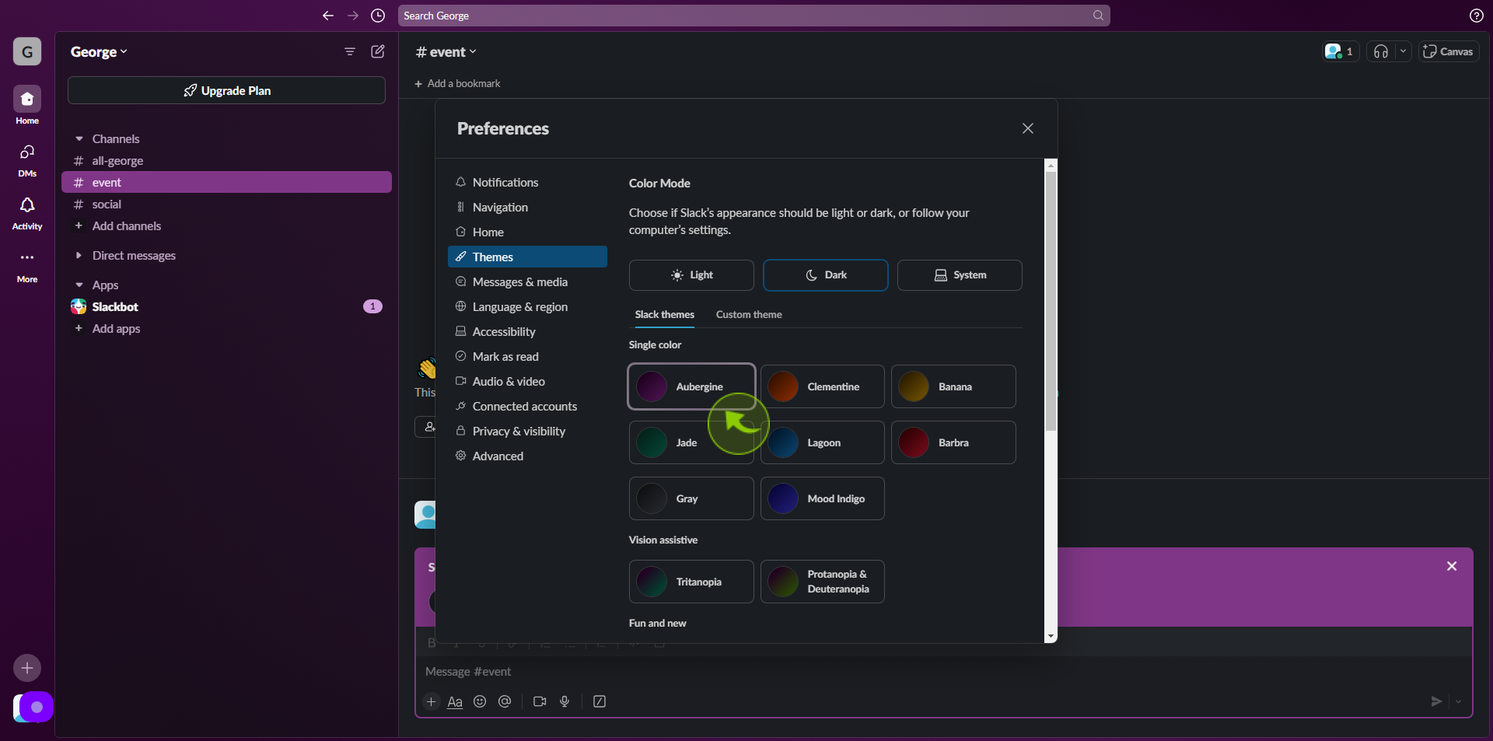Choose the Mood Indigo theme
The width and height of the screenshot is (1493, 741).
pos(823,498)
